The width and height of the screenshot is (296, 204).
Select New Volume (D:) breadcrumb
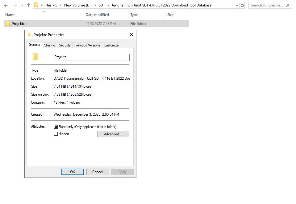click(78, 5)
